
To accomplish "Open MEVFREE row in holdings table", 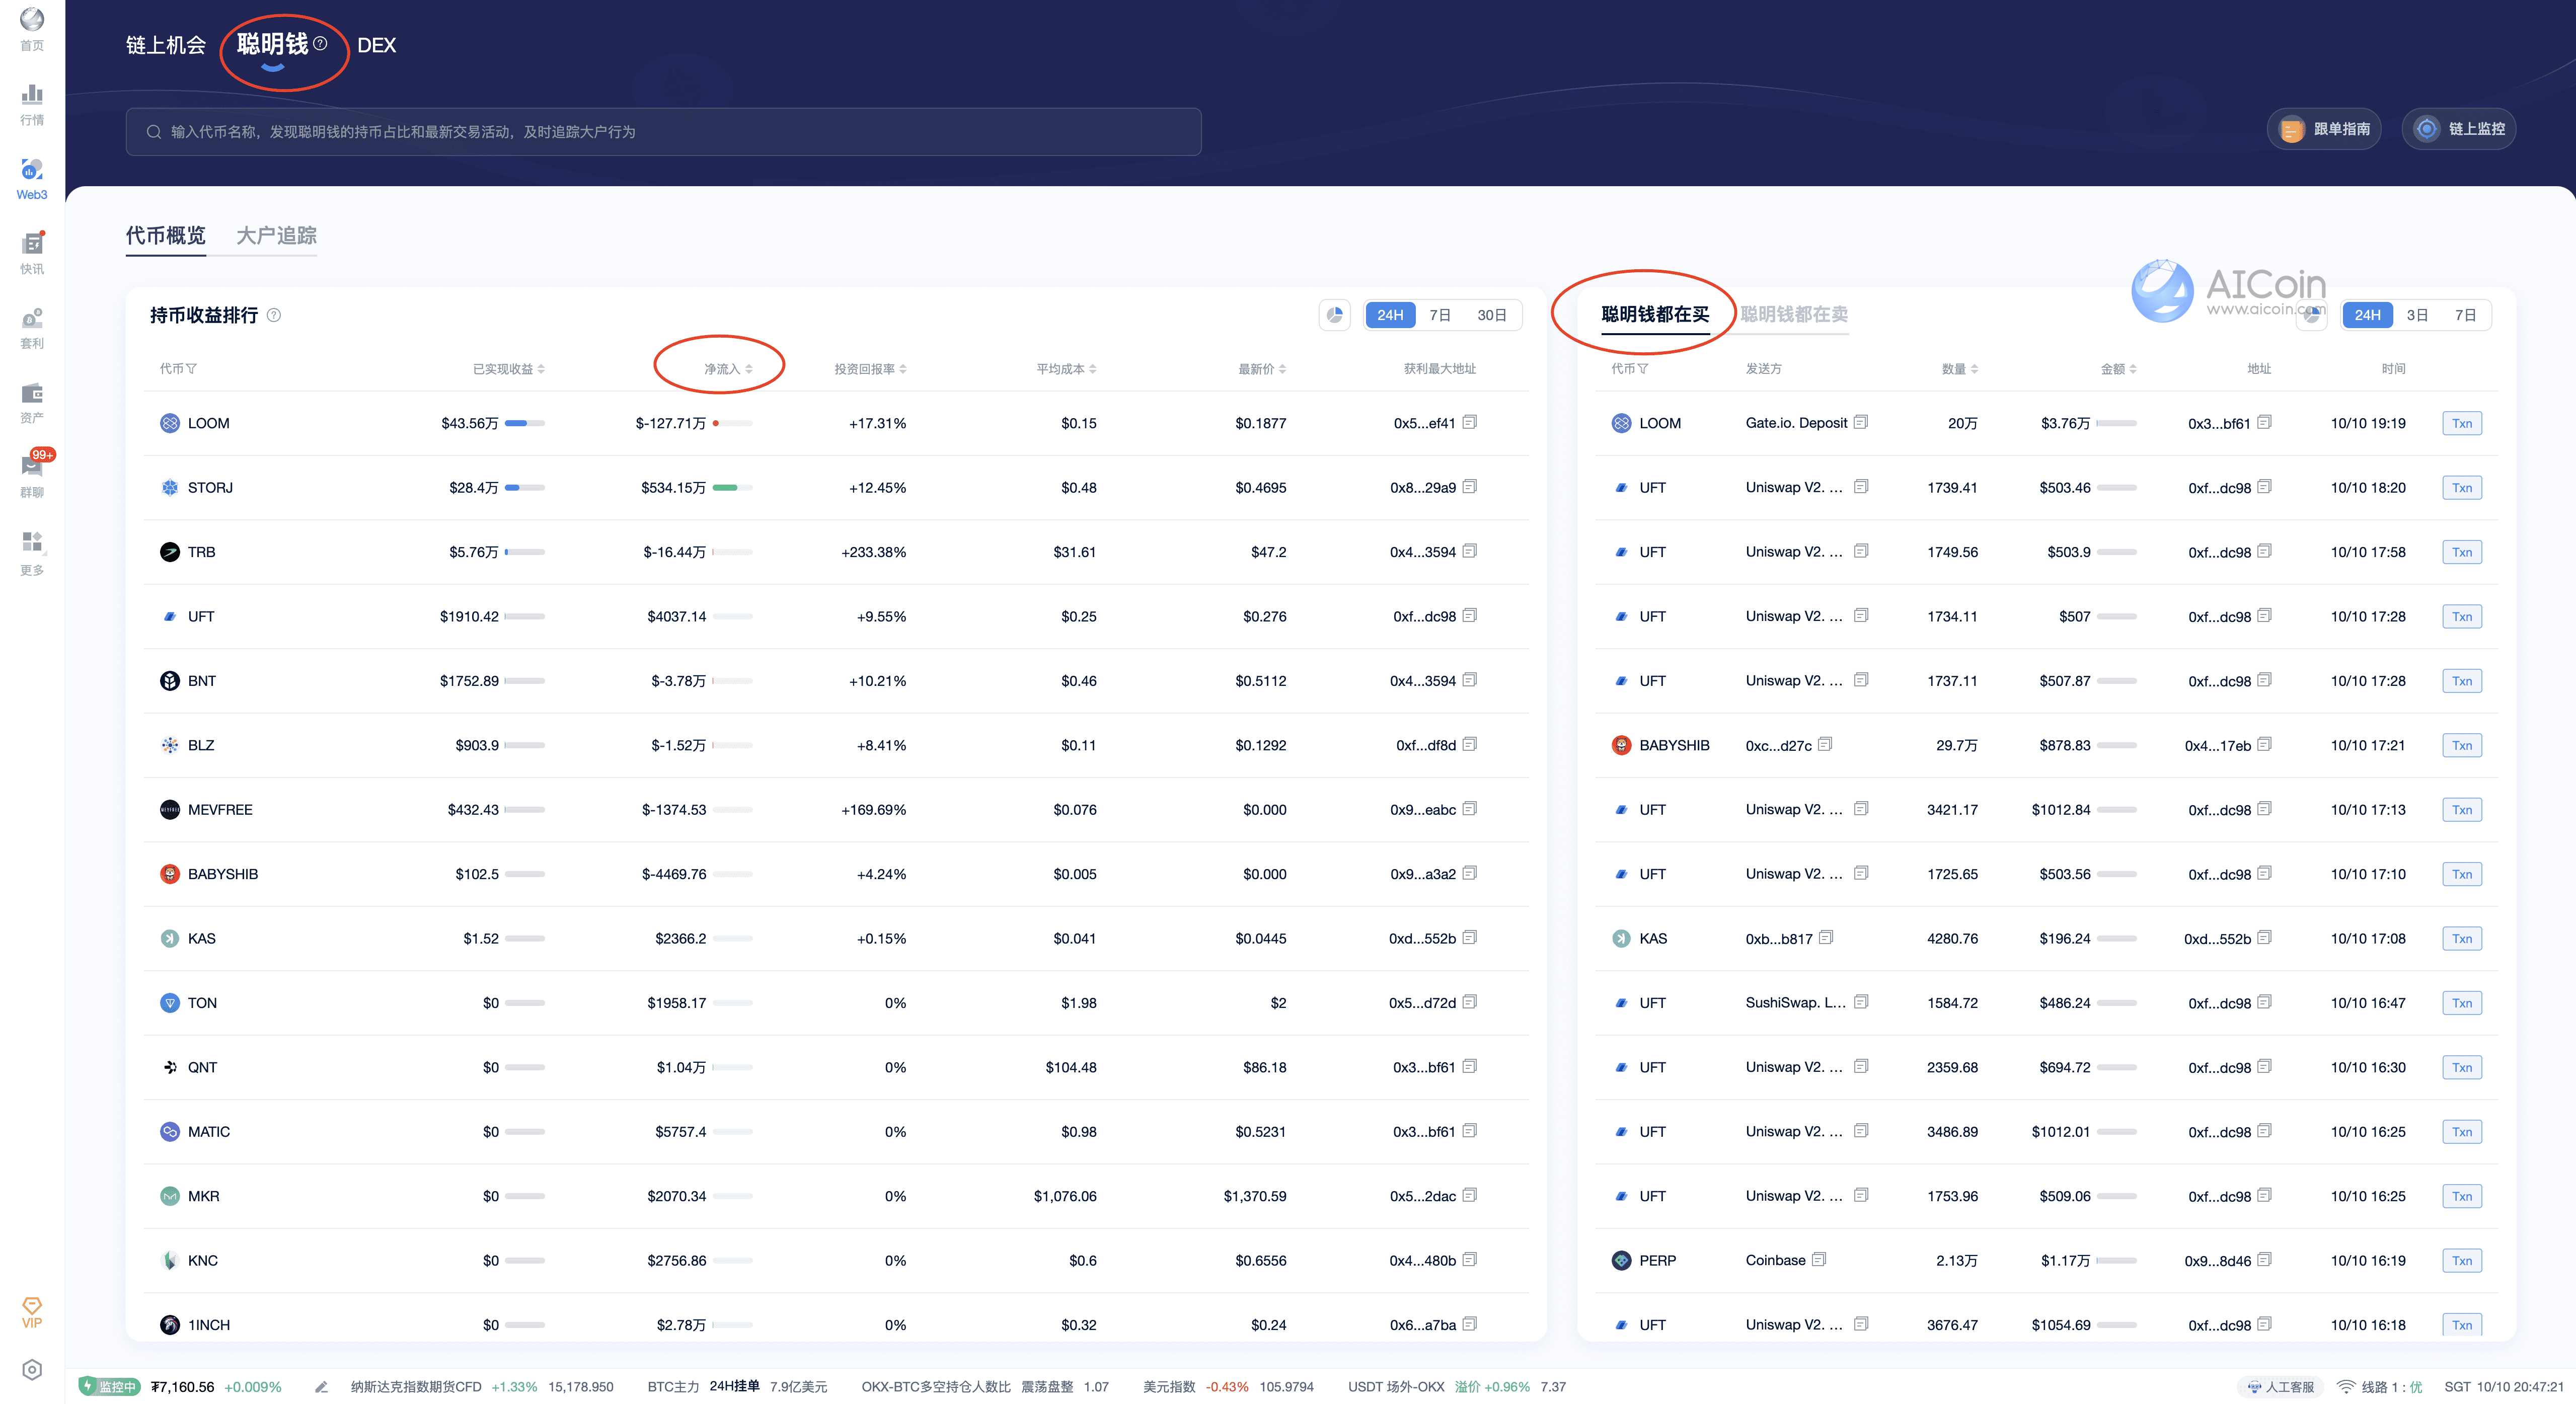I will click(836, 810).
